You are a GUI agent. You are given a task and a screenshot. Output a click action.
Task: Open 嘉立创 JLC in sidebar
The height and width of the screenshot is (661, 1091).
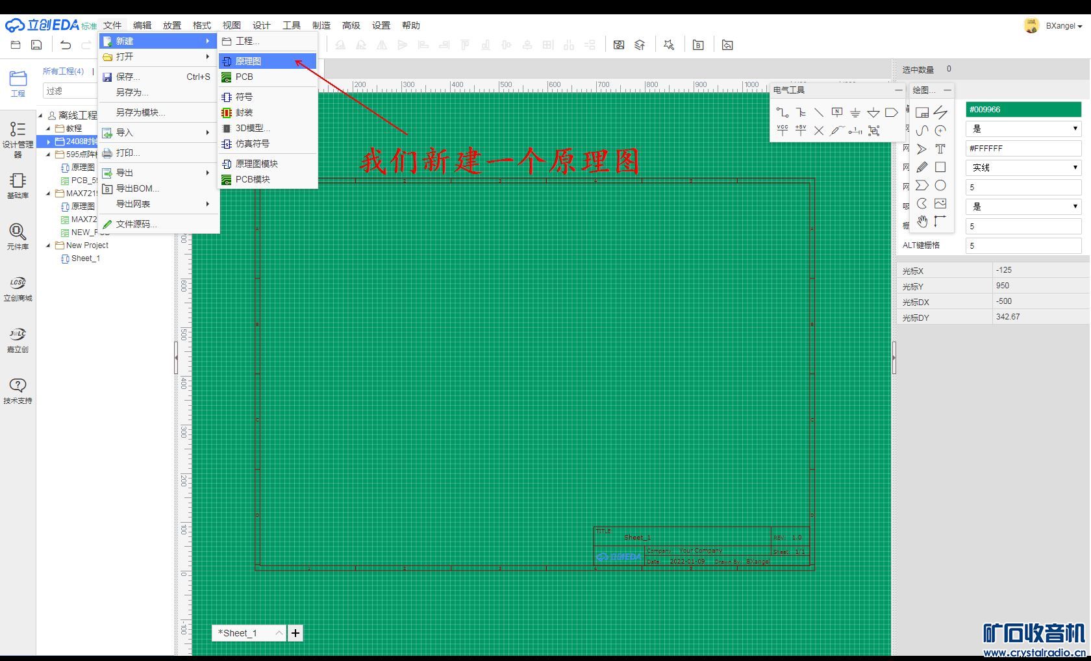pos(18,340)
